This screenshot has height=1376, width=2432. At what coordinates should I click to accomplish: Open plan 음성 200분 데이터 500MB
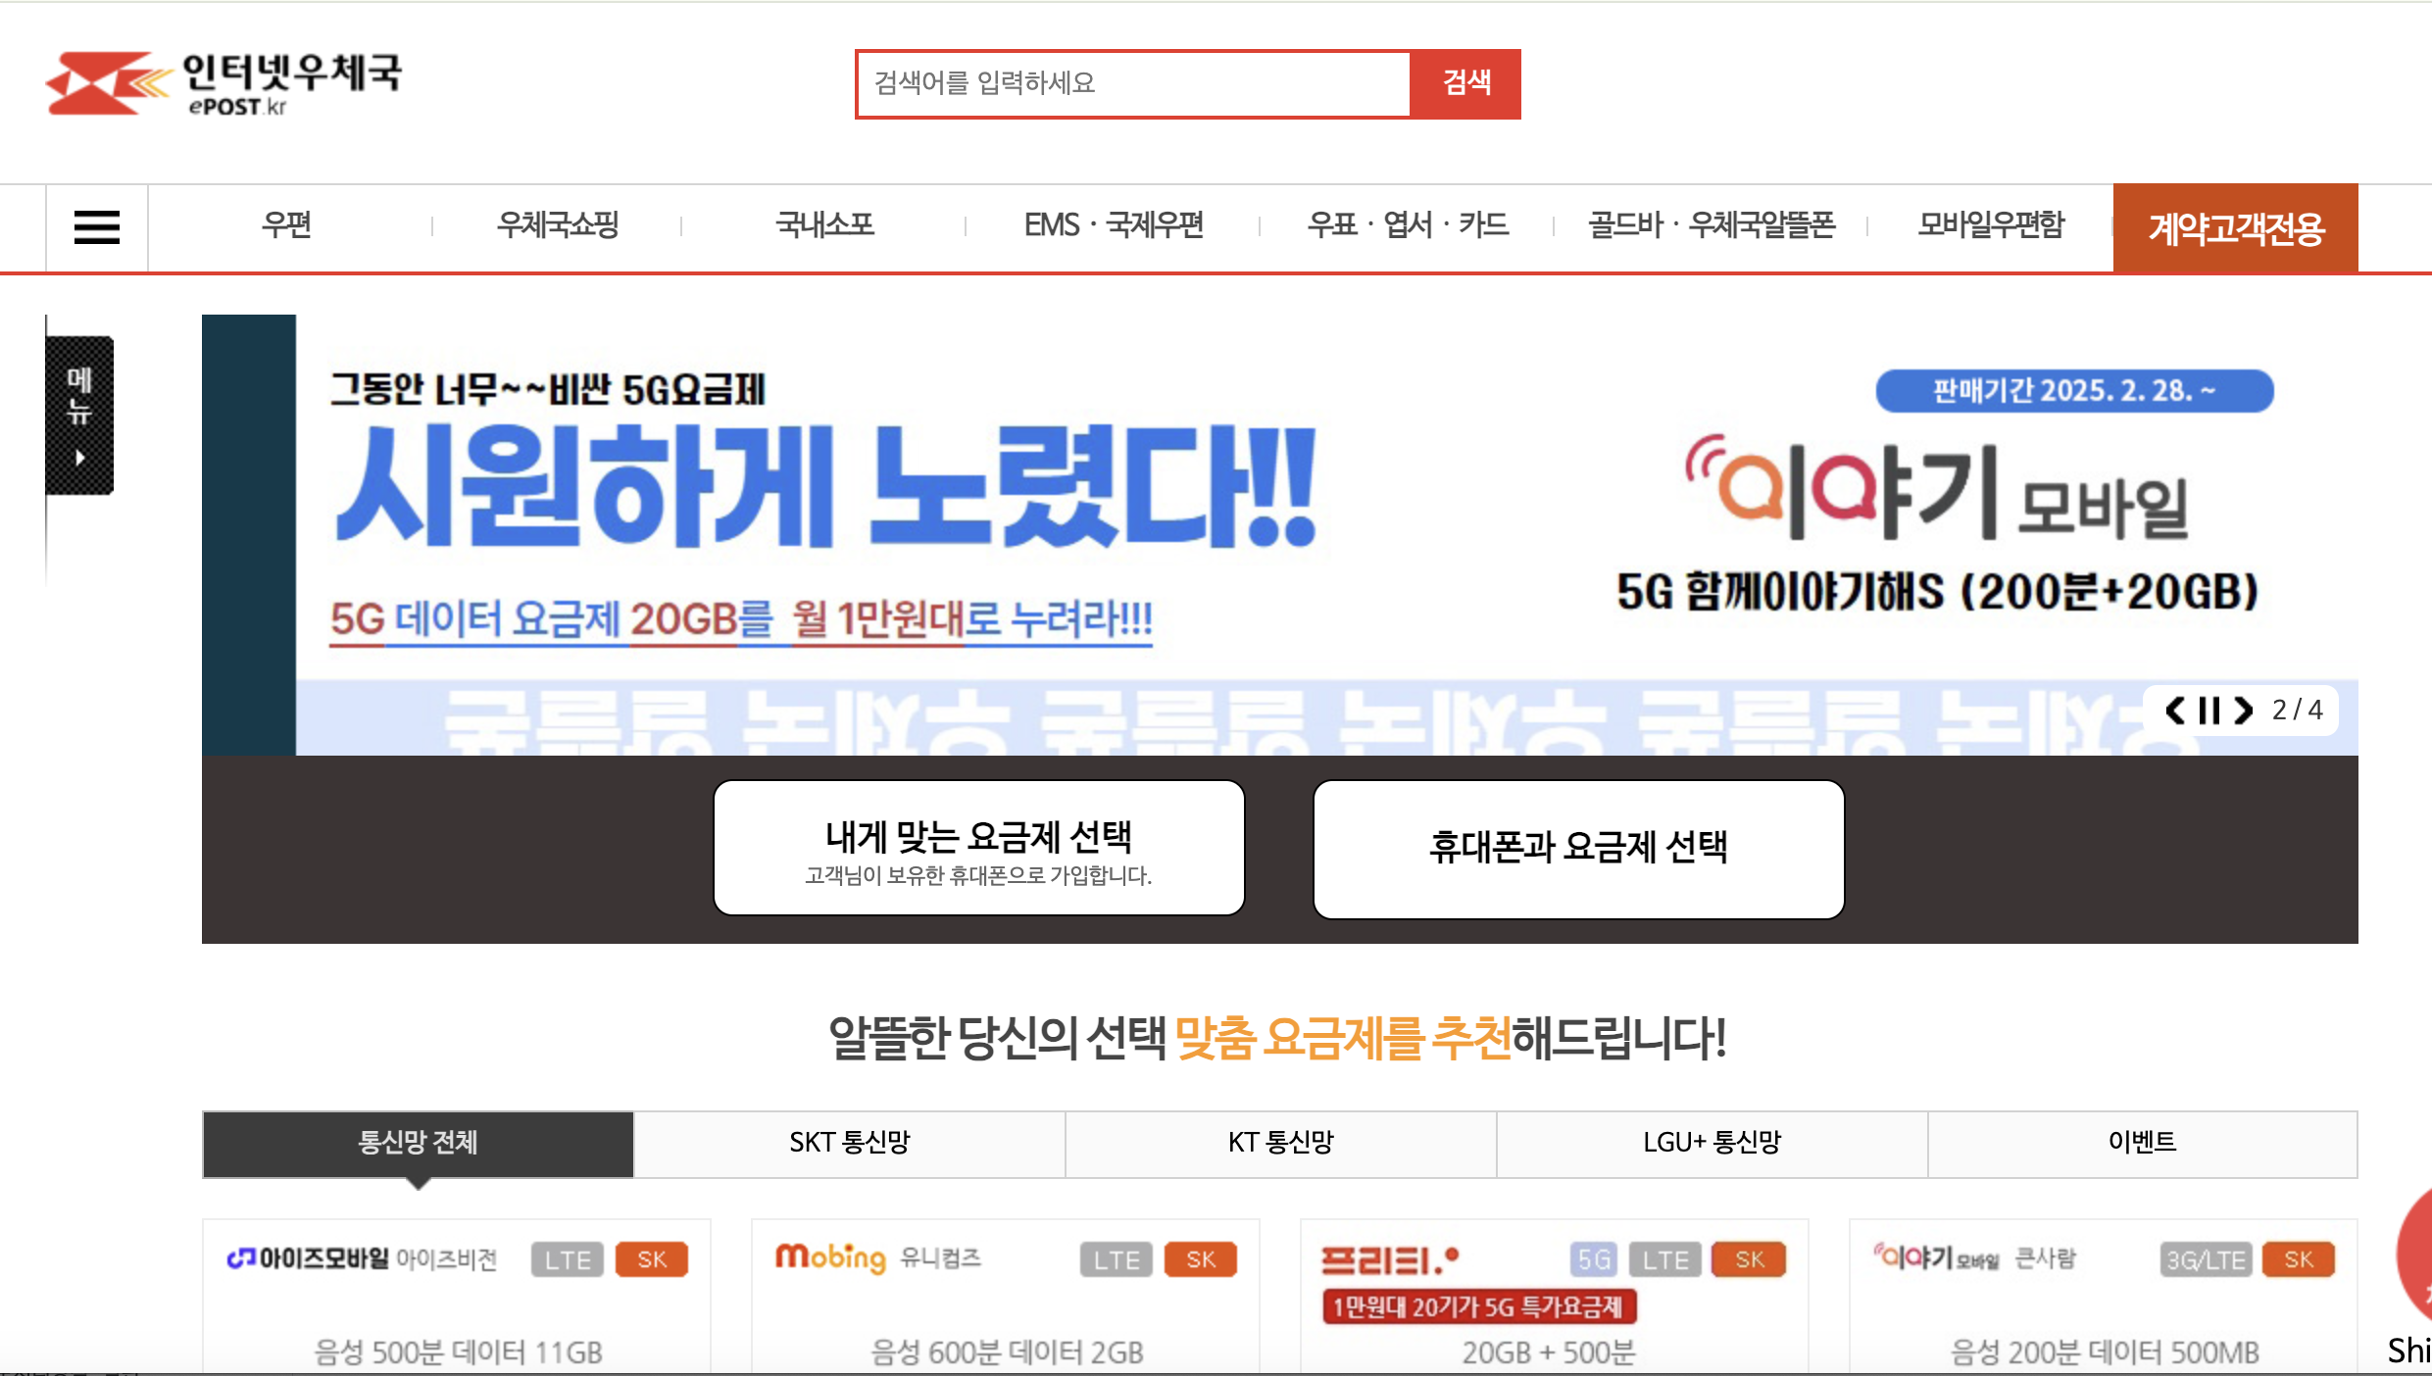tap(2105, 1353)
